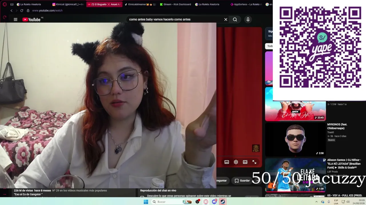Click '226 M de vistas hace 8 meses' text

tap(32, 190)
